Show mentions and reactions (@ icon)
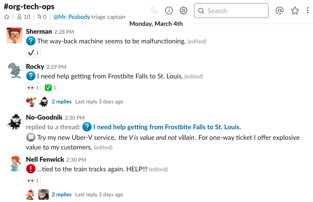Viewport: 313px width, 202px height. [x=279, y=11]
